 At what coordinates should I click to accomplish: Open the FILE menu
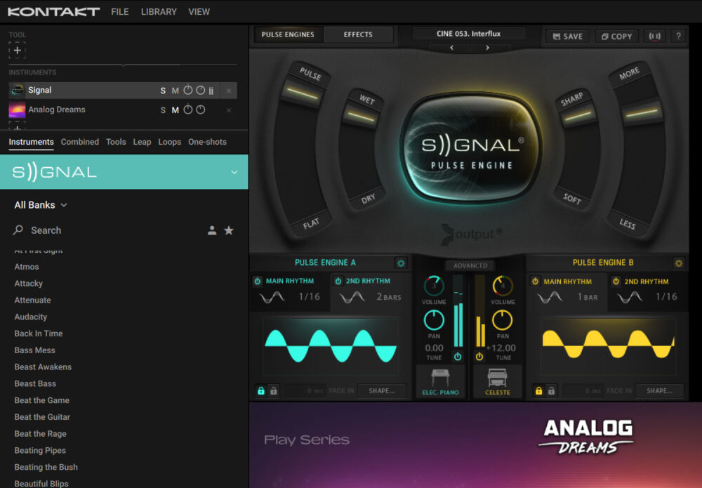(120, 12)
